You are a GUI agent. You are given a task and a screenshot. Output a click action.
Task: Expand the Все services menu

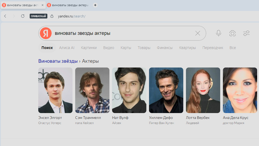point(233,48)
